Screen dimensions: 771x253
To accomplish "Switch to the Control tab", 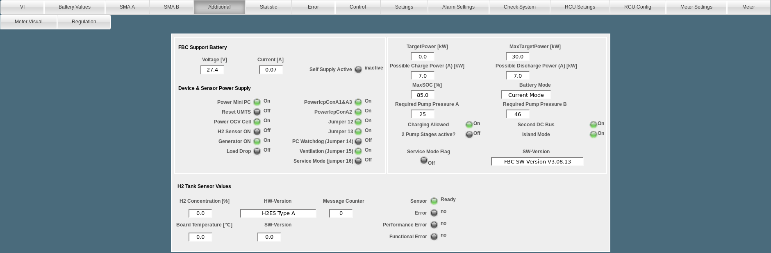I will (358, 7).
